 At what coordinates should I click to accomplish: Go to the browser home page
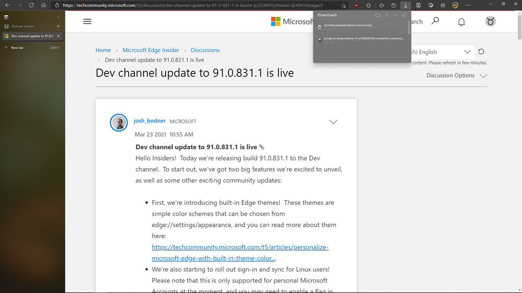(43, 5)
